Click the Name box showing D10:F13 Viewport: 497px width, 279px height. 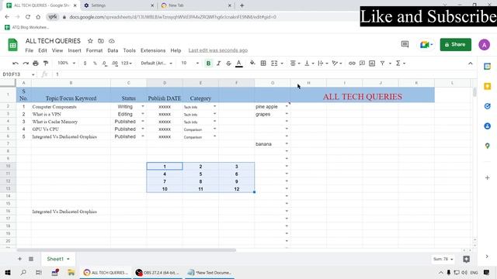[x=19, y=74]
